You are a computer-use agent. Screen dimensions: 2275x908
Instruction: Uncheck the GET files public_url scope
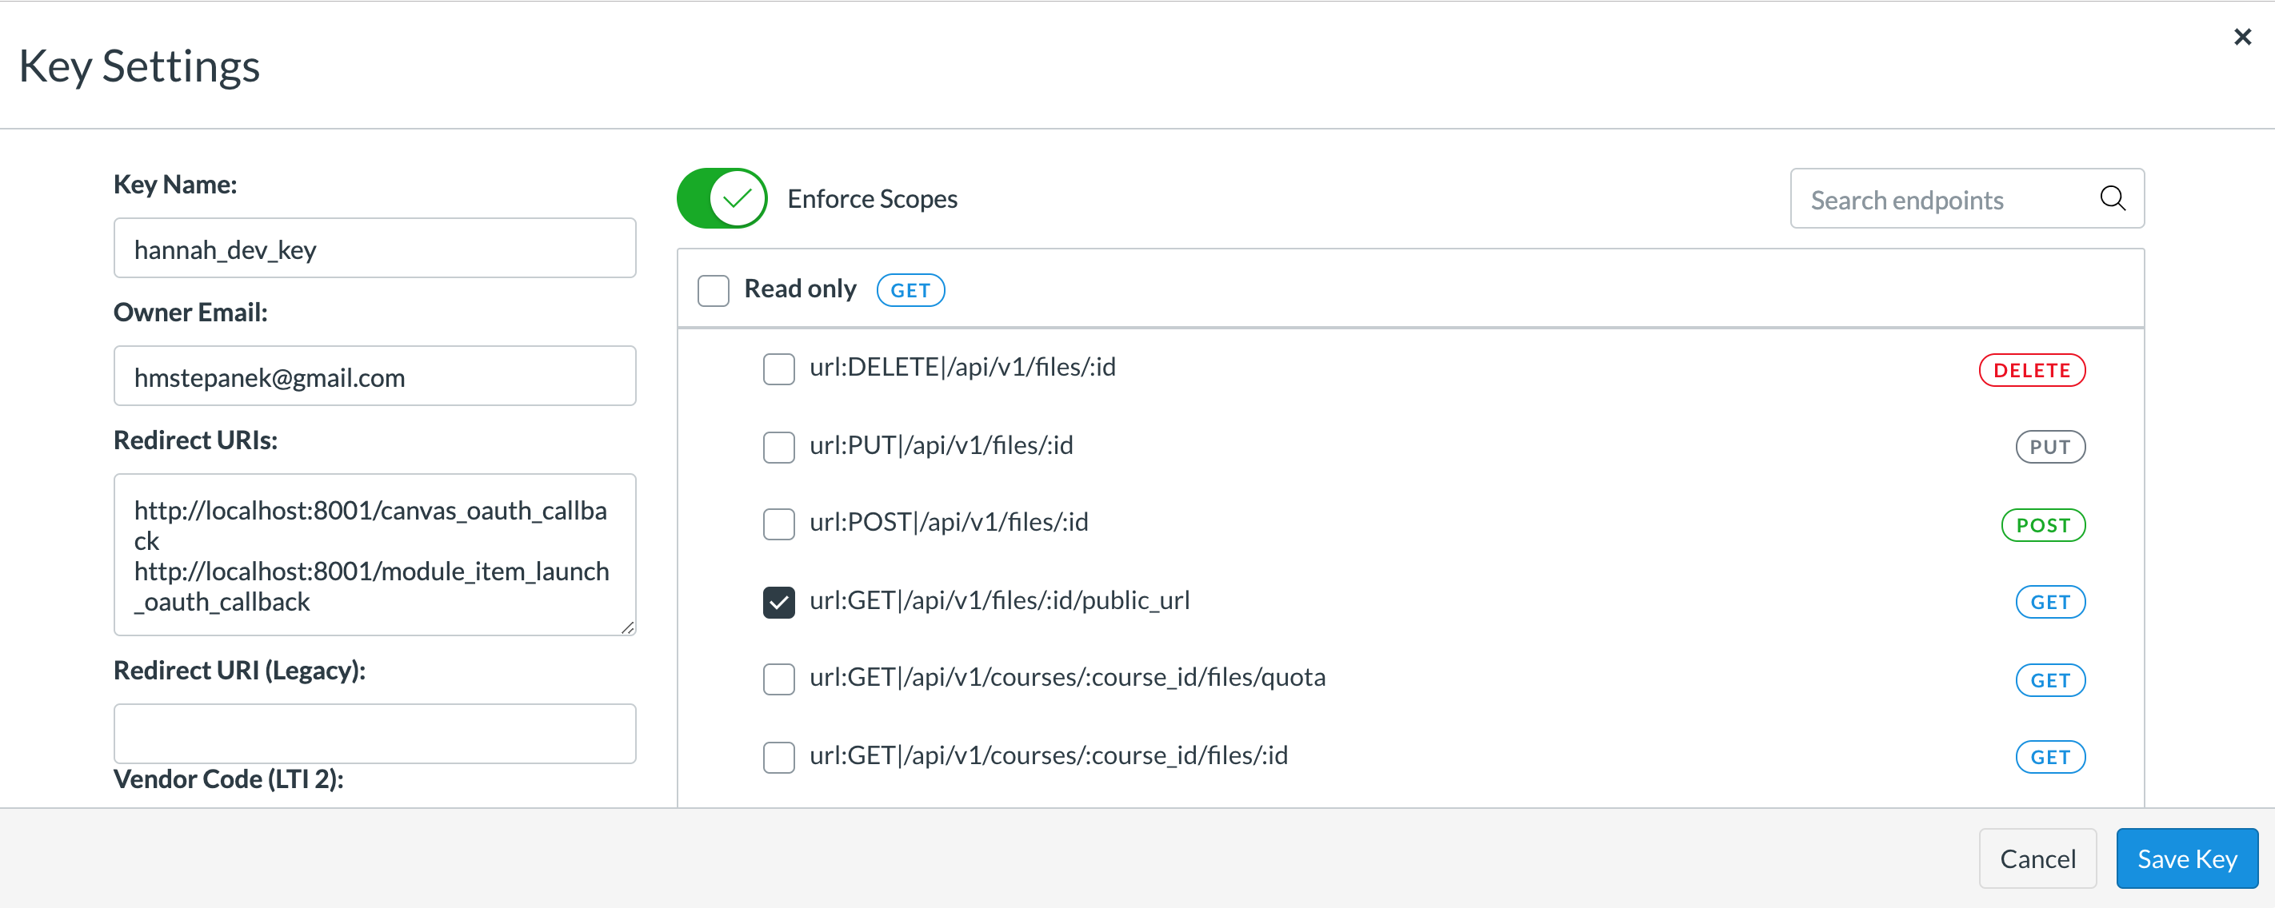[778, 602]
